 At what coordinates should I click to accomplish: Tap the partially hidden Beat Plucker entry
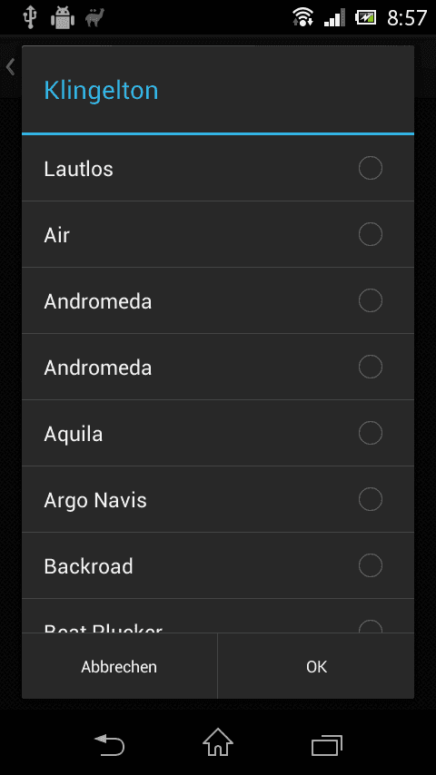[218, 616]
